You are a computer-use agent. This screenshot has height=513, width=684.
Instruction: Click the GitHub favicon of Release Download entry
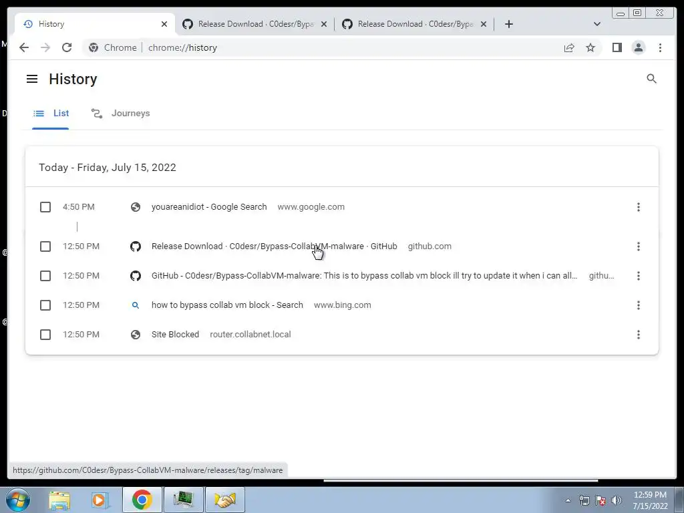[136, 246]
